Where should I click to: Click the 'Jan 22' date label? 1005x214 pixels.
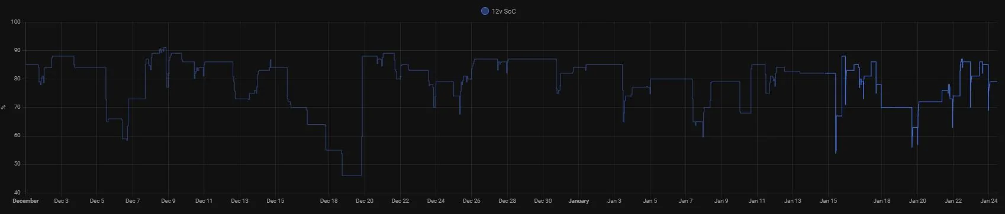tap(953, 201)
